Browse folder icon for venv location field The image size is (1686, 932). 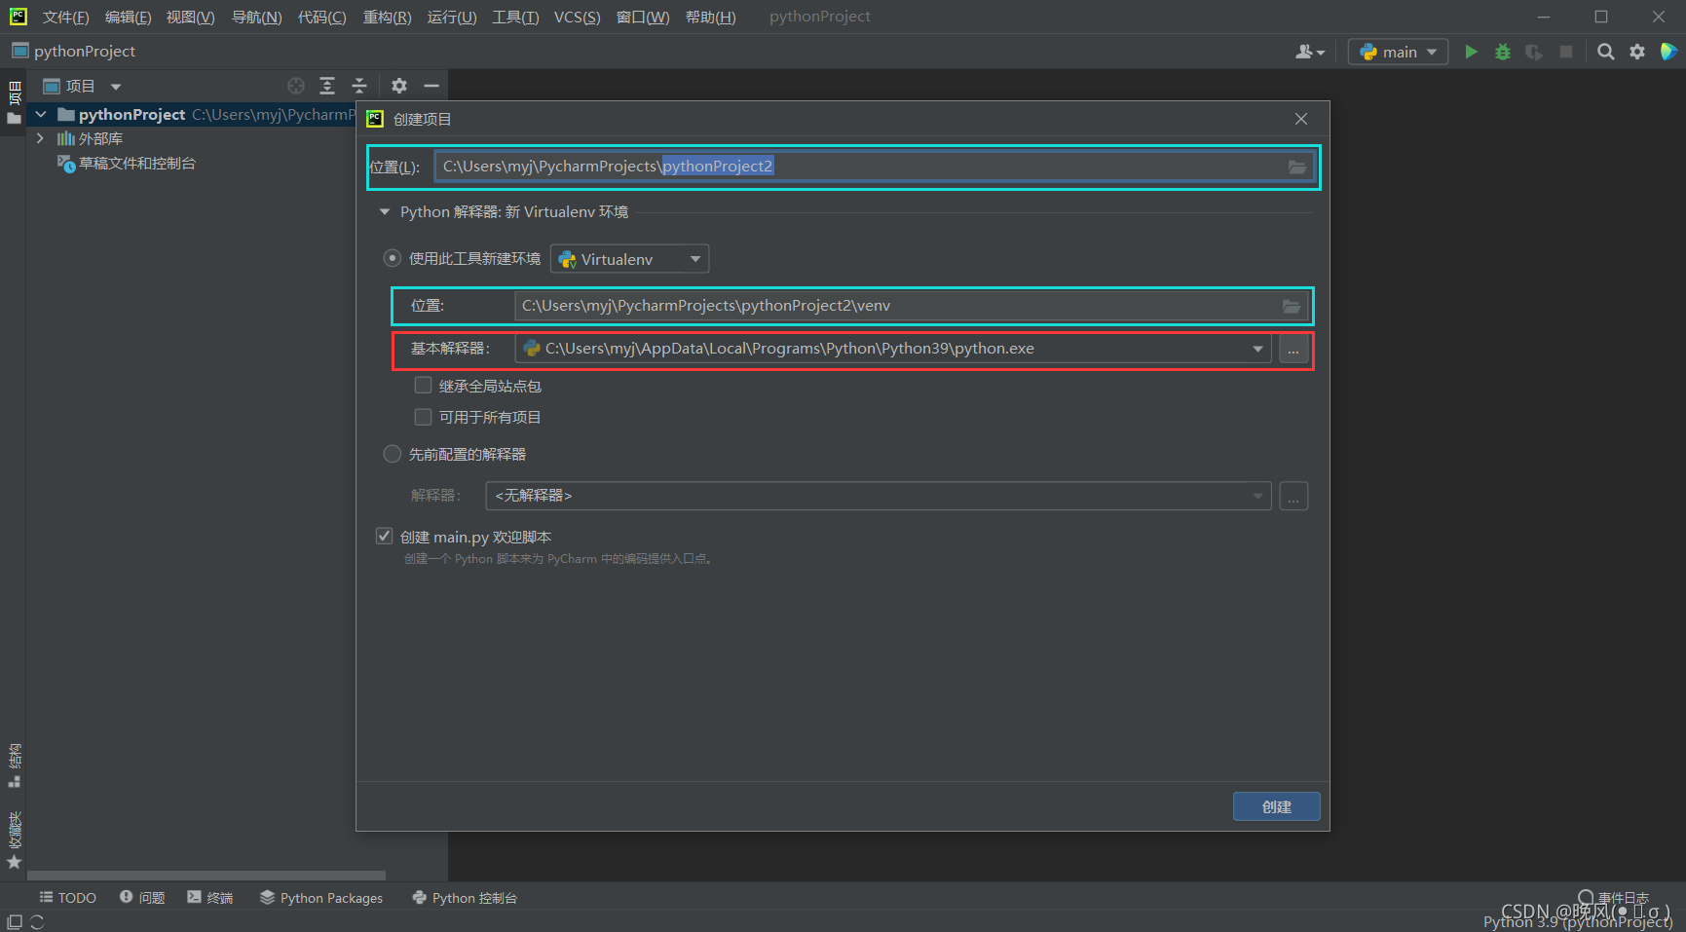coord(1292,306)
